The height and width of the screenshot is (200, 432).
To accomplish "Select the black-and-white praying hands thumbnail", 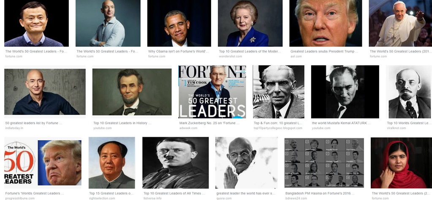I will [246, 163].
